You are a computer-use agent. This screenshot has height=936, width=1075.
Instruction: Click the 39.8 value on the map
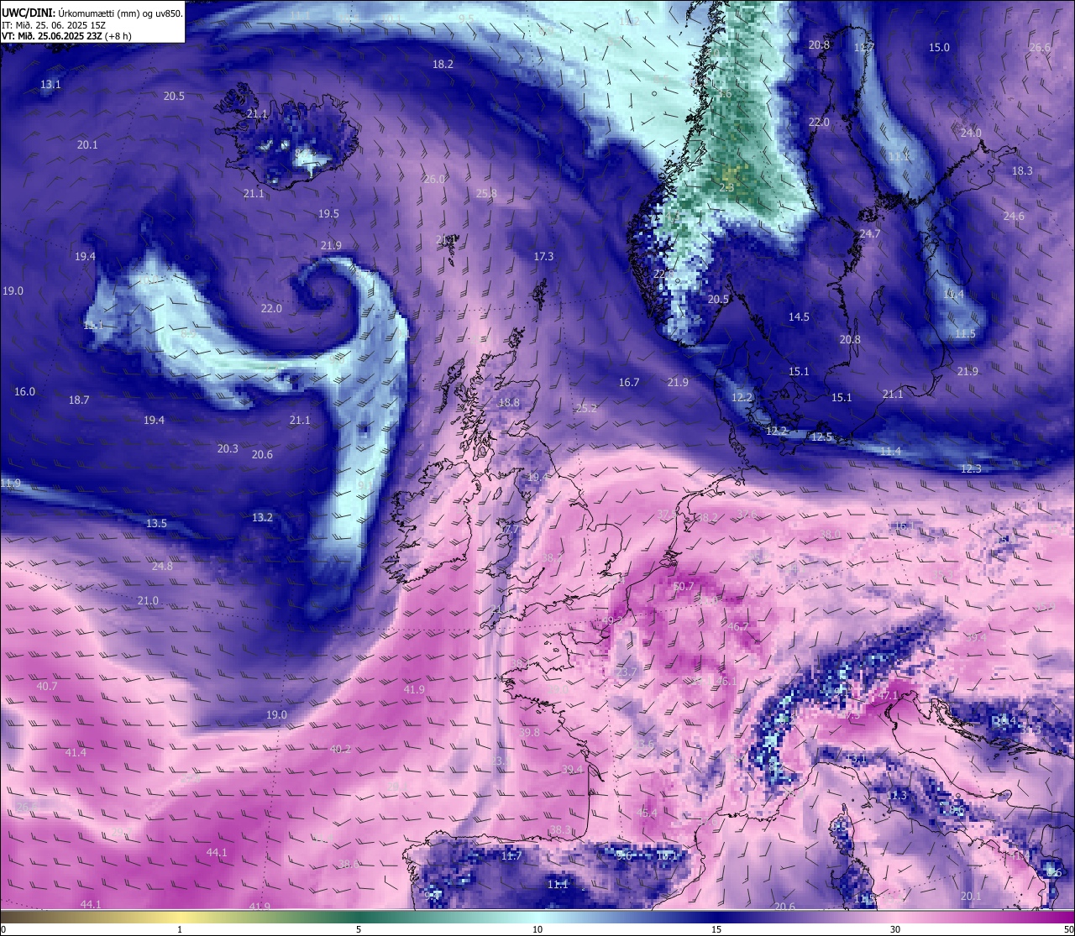(529, 733)
